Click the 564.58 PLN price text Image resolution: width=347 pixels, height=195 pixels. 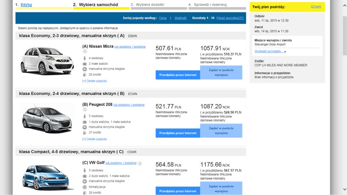[x=168, y=165]
